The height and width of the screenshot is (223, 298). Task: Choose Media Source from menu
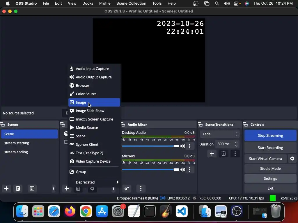click(94, 128)
